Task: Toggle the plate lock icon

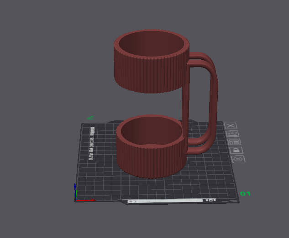Action: click(236, 150)
